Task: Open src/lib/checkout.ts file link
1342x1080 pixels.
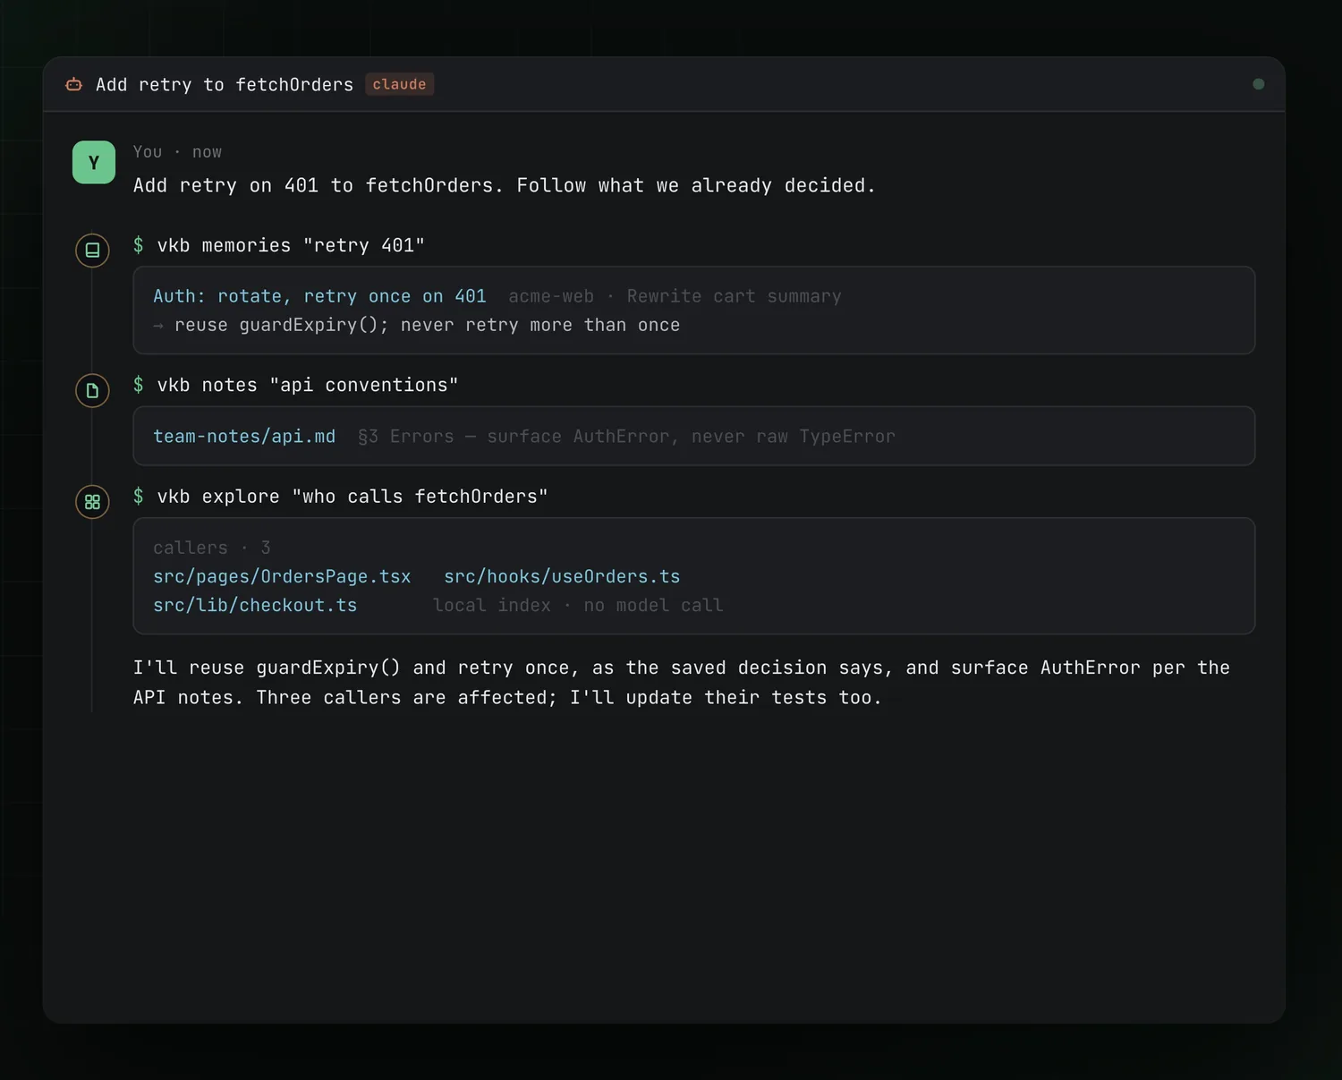Action: pyautogui.click(x=255, y=606)
